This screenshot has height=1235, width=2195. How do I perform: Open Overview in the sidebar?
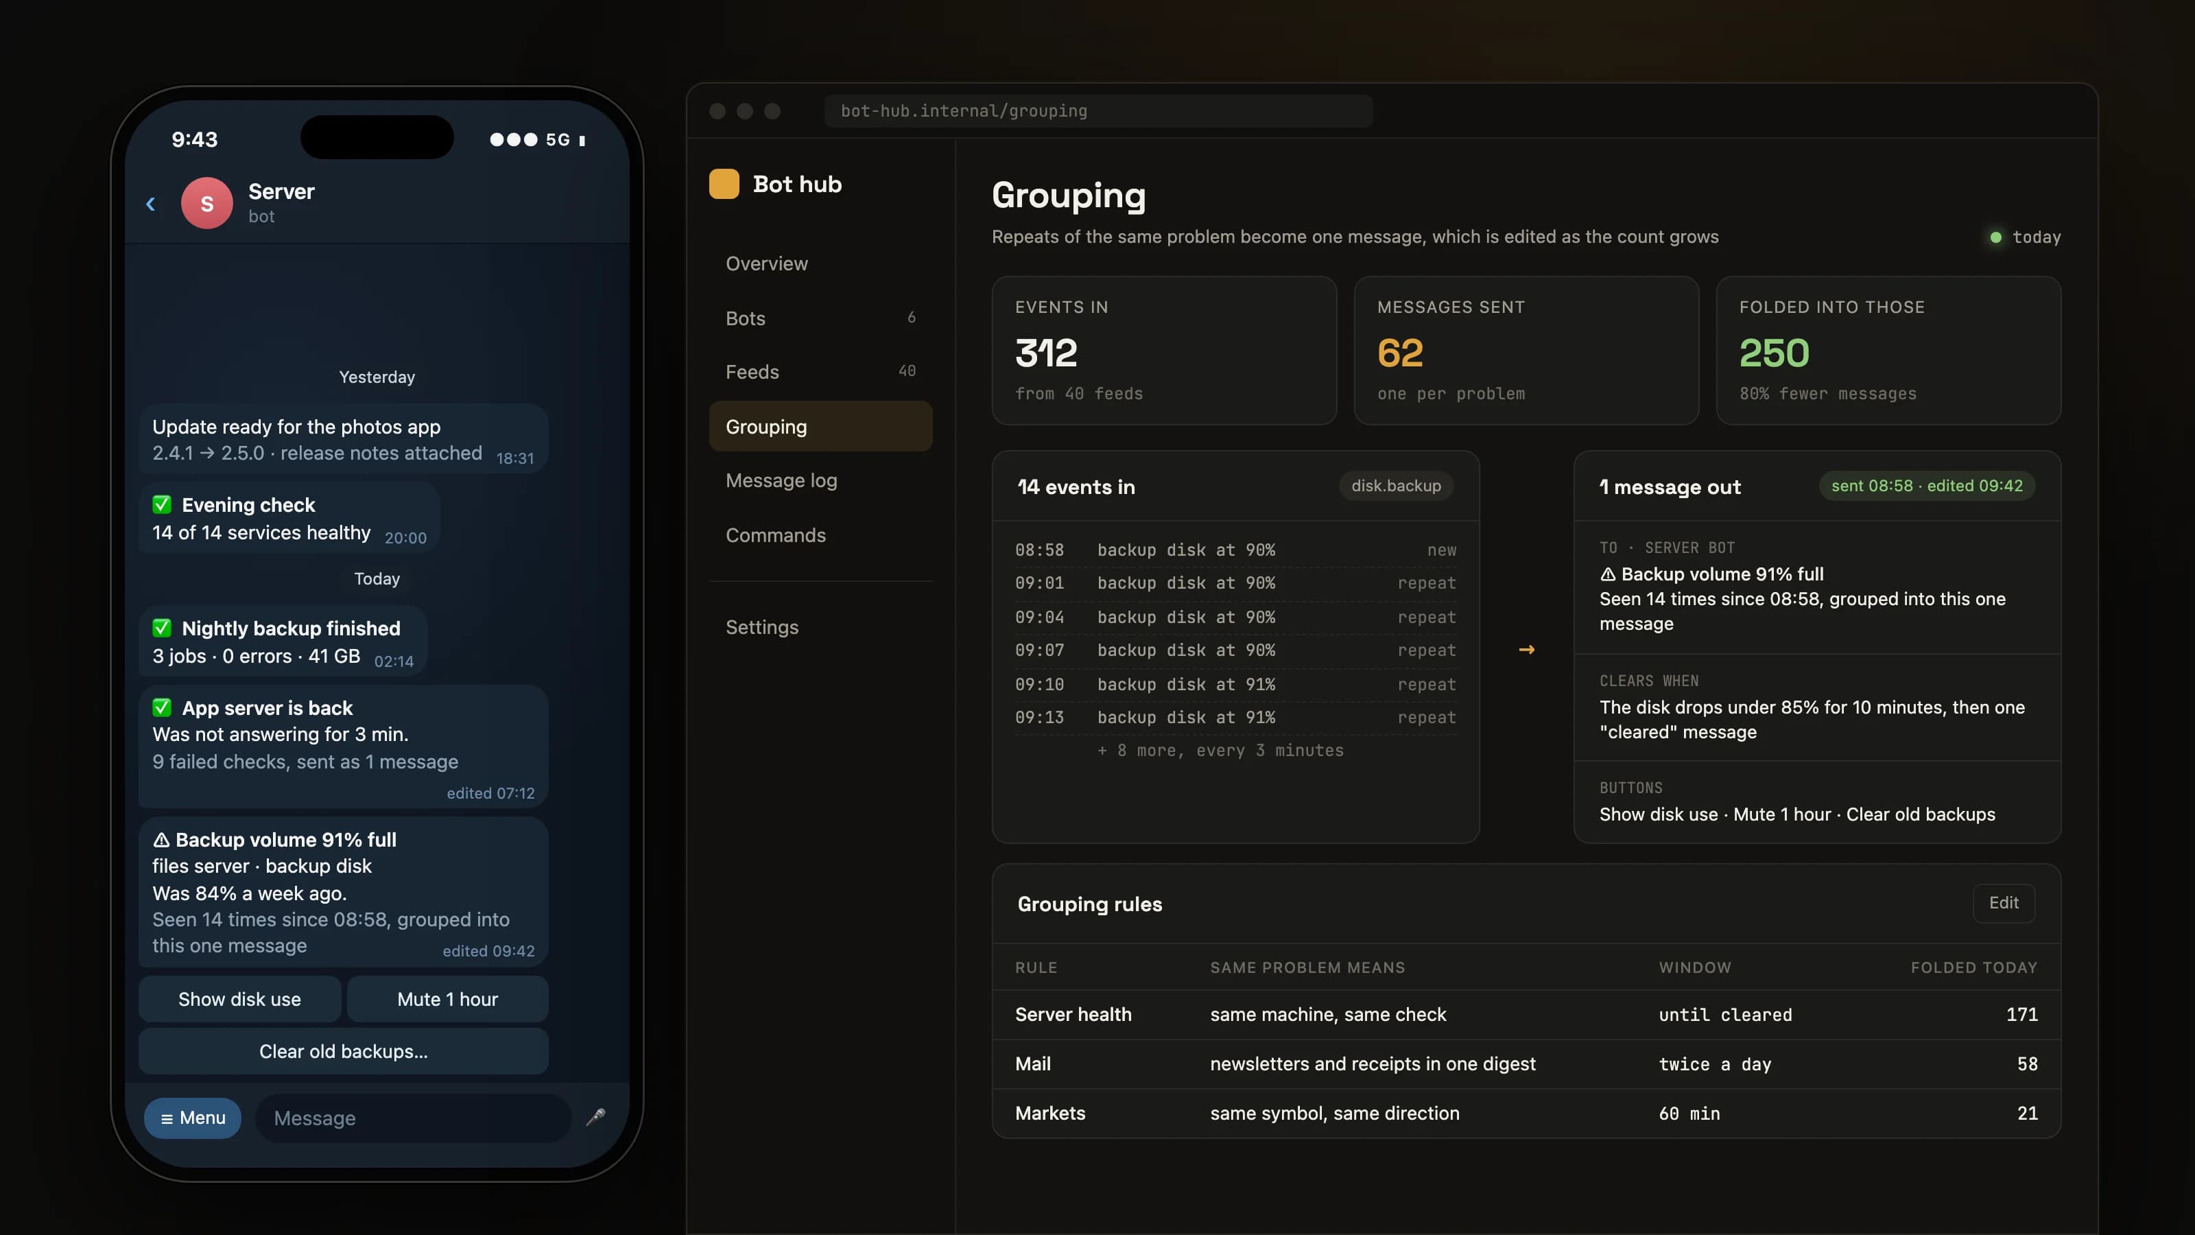[x=820, y=263]
